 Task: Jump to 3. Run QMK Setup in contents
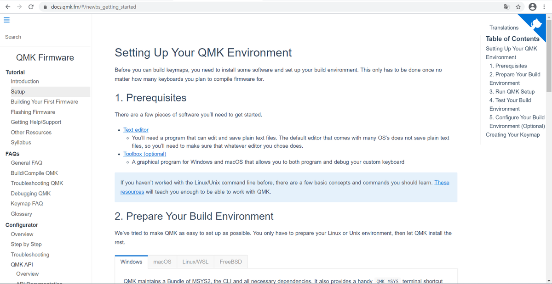512,92
